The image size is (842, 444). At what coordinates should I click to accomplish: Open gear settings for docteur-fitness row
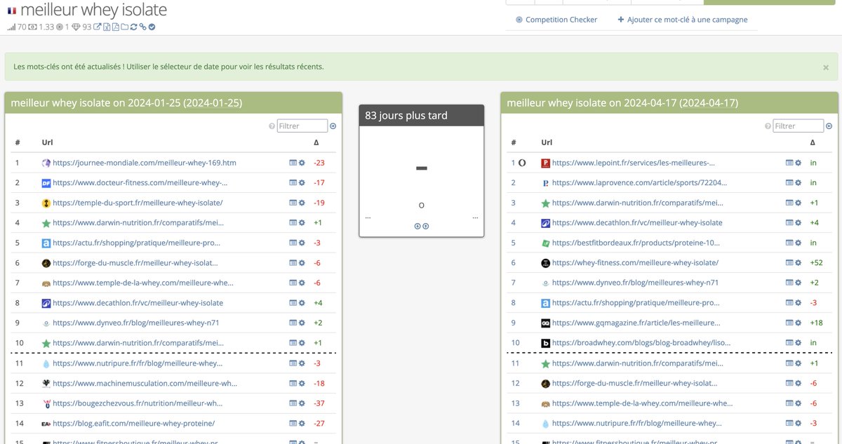(x=302, y=183)
